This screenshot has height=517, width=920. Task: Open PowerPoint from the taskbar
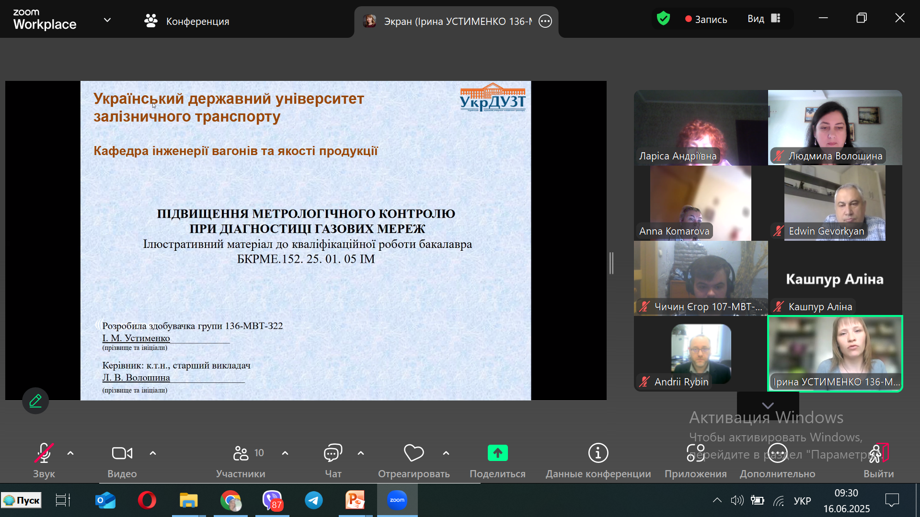pyautogui.click(x=355, y=500)
